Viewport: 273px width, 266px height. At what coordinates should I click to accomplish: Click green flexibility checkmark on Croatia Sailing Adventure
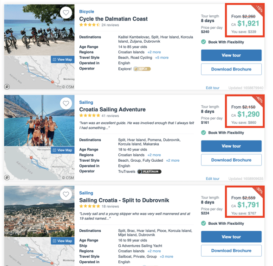203,133
